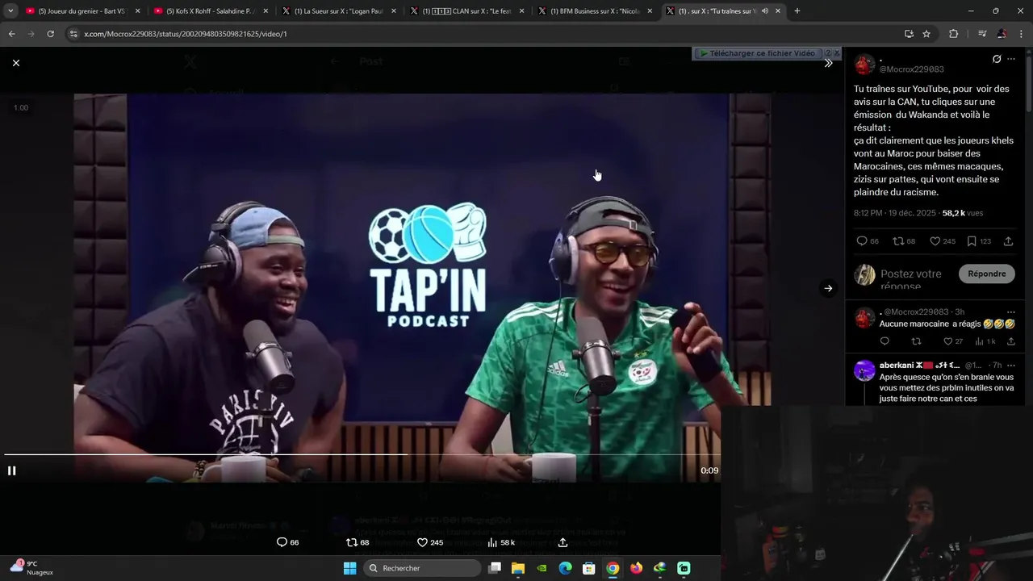Open aberkani user avatar
Image resolution: width=1033 pixels, height=581 pixels.
(x=864, y=370)
